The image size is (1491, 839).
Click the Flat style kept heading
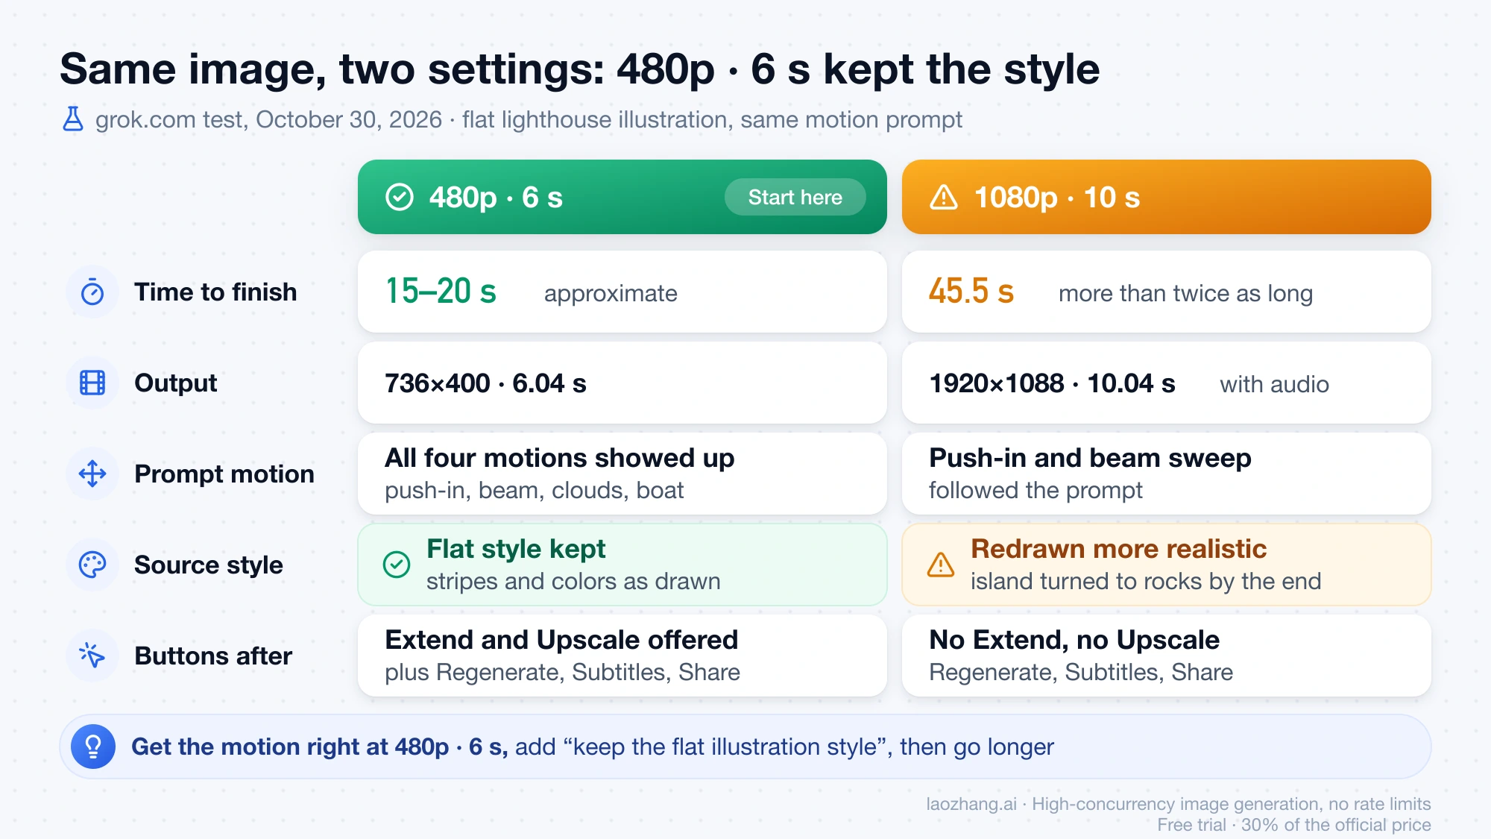pos(516,549)
